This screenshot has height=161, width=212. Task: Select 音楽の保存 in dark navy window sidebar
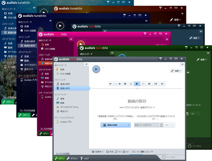[x=28, y=41]
